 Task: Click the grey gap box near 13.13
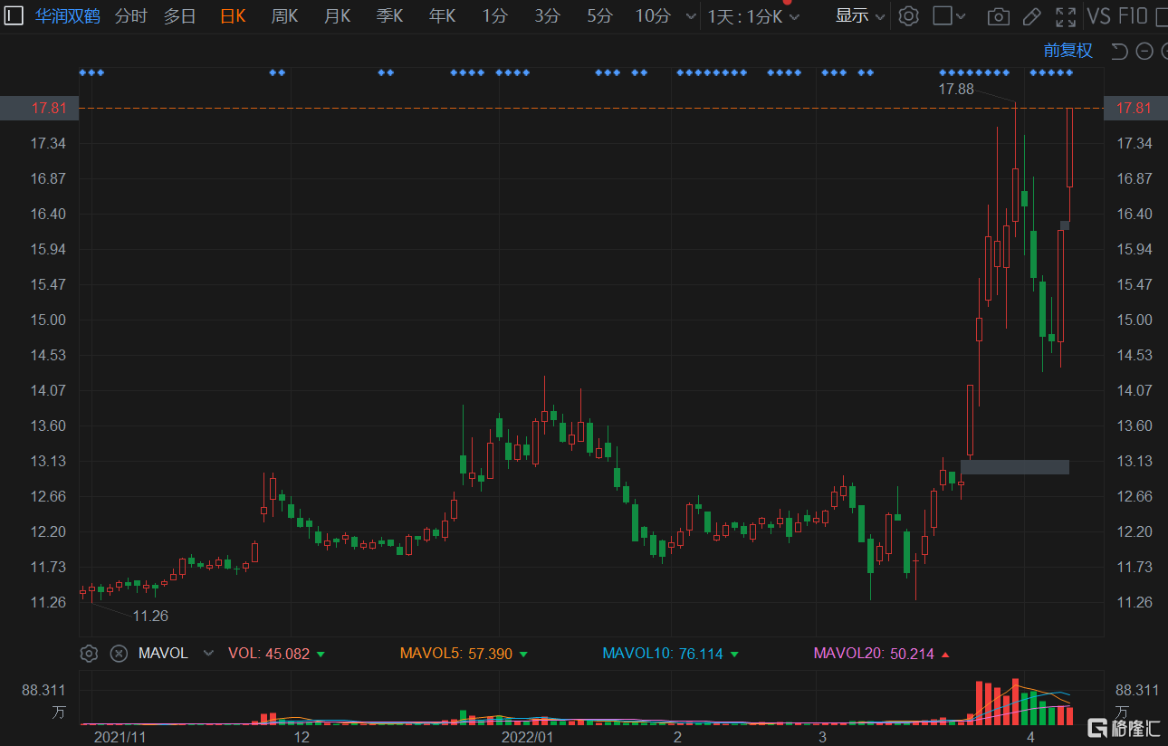pos(1015,467)
